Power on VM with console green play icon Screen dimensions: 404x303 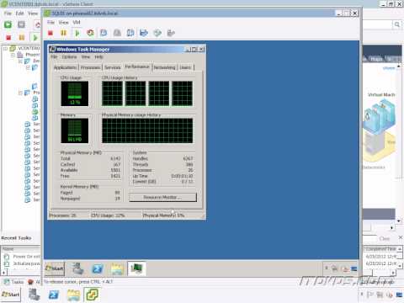click(77, 33)
